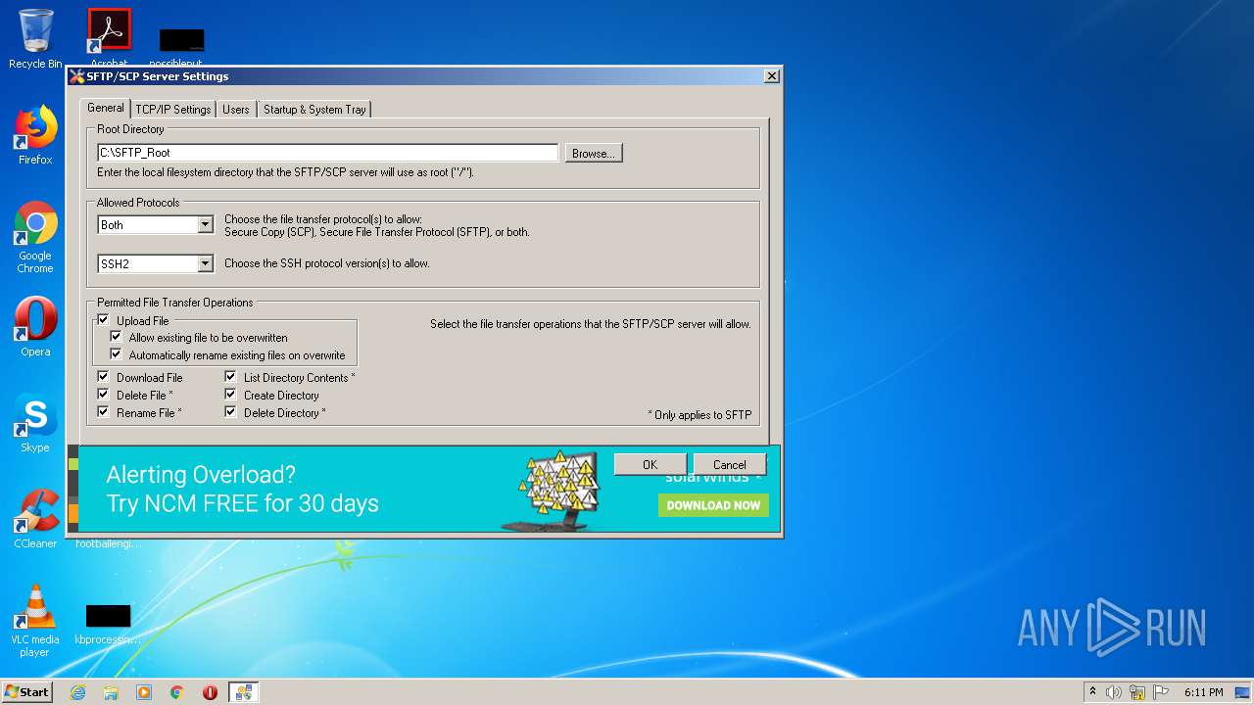Click the Cancel button
Image resolution: width=1254 pixels, height=705 pixels.
point(729,464)
